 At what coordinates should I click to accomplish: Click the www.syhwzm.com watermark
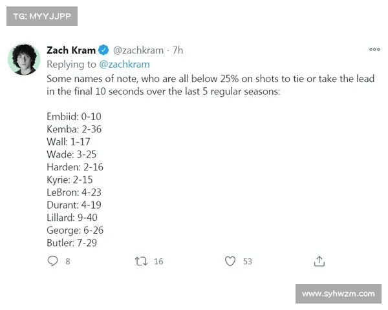point(338,294)
